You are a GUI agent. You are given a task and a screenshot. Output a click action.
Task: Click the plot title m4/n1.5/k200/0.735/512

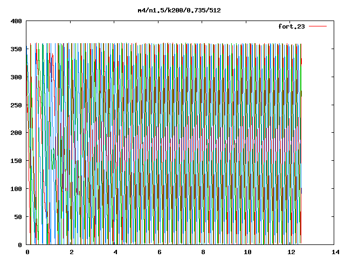(x=179, y=10)
